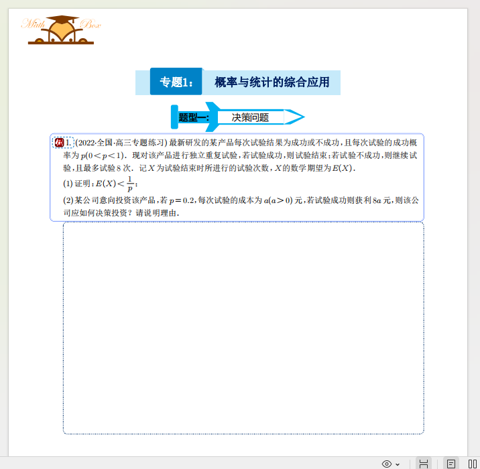Switch to single page view icon
Viewport: 480px width, 469px height.
click(451, 464)
